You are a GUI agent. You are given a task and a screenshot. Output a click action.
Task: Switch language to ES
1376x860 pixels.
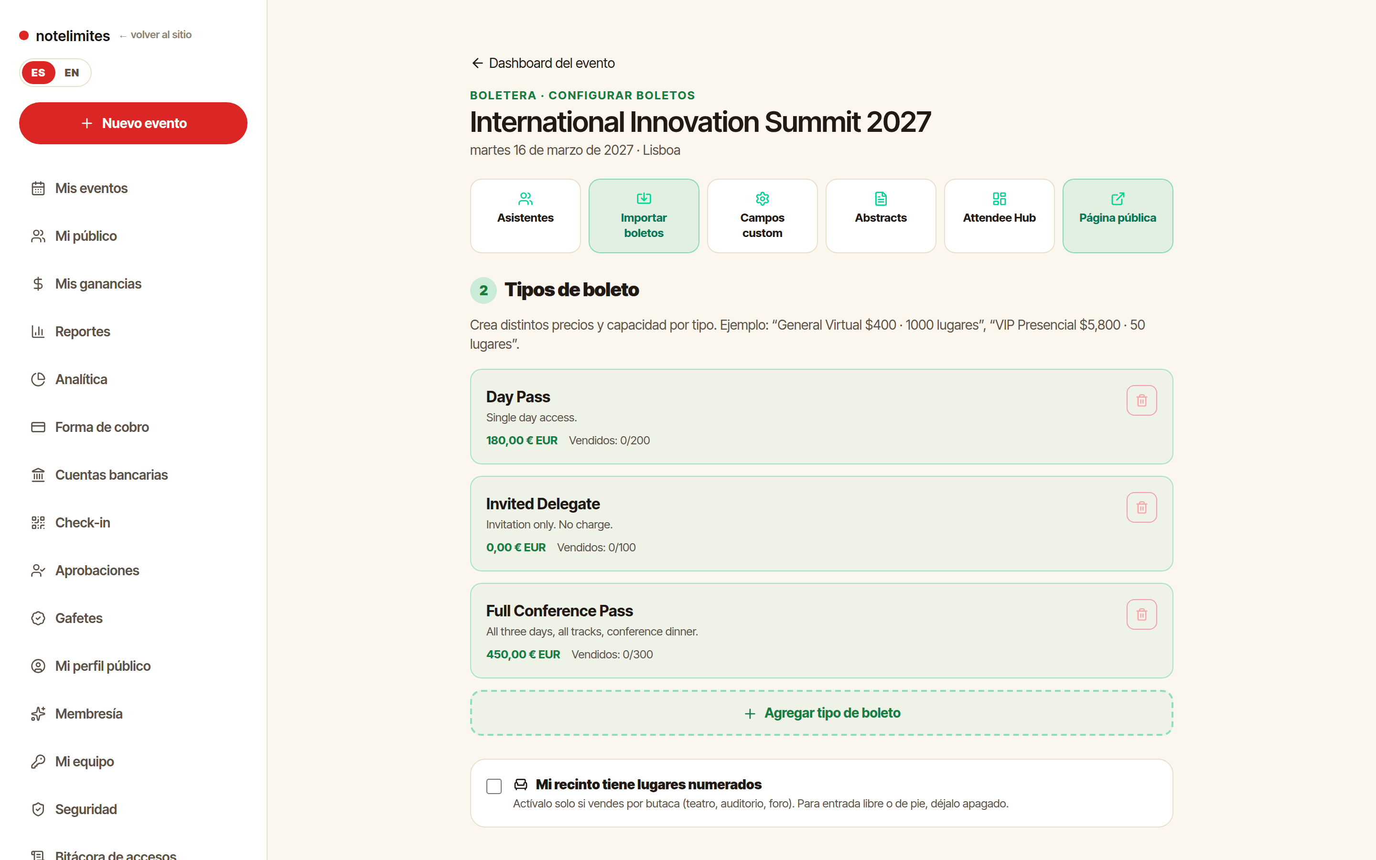pyautogui.click(x=38, y=73)
